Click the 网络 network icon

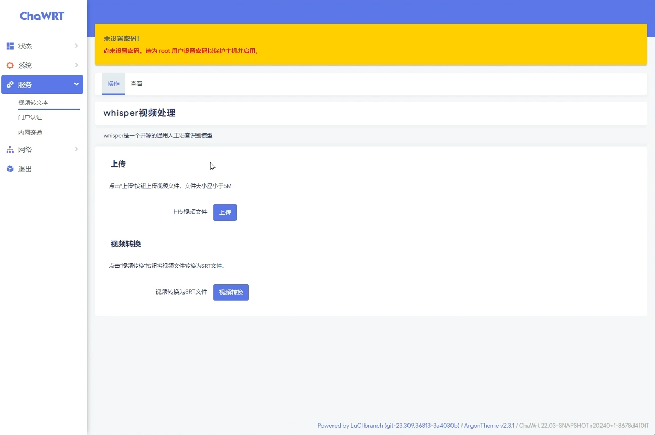(x=10, y=149)
